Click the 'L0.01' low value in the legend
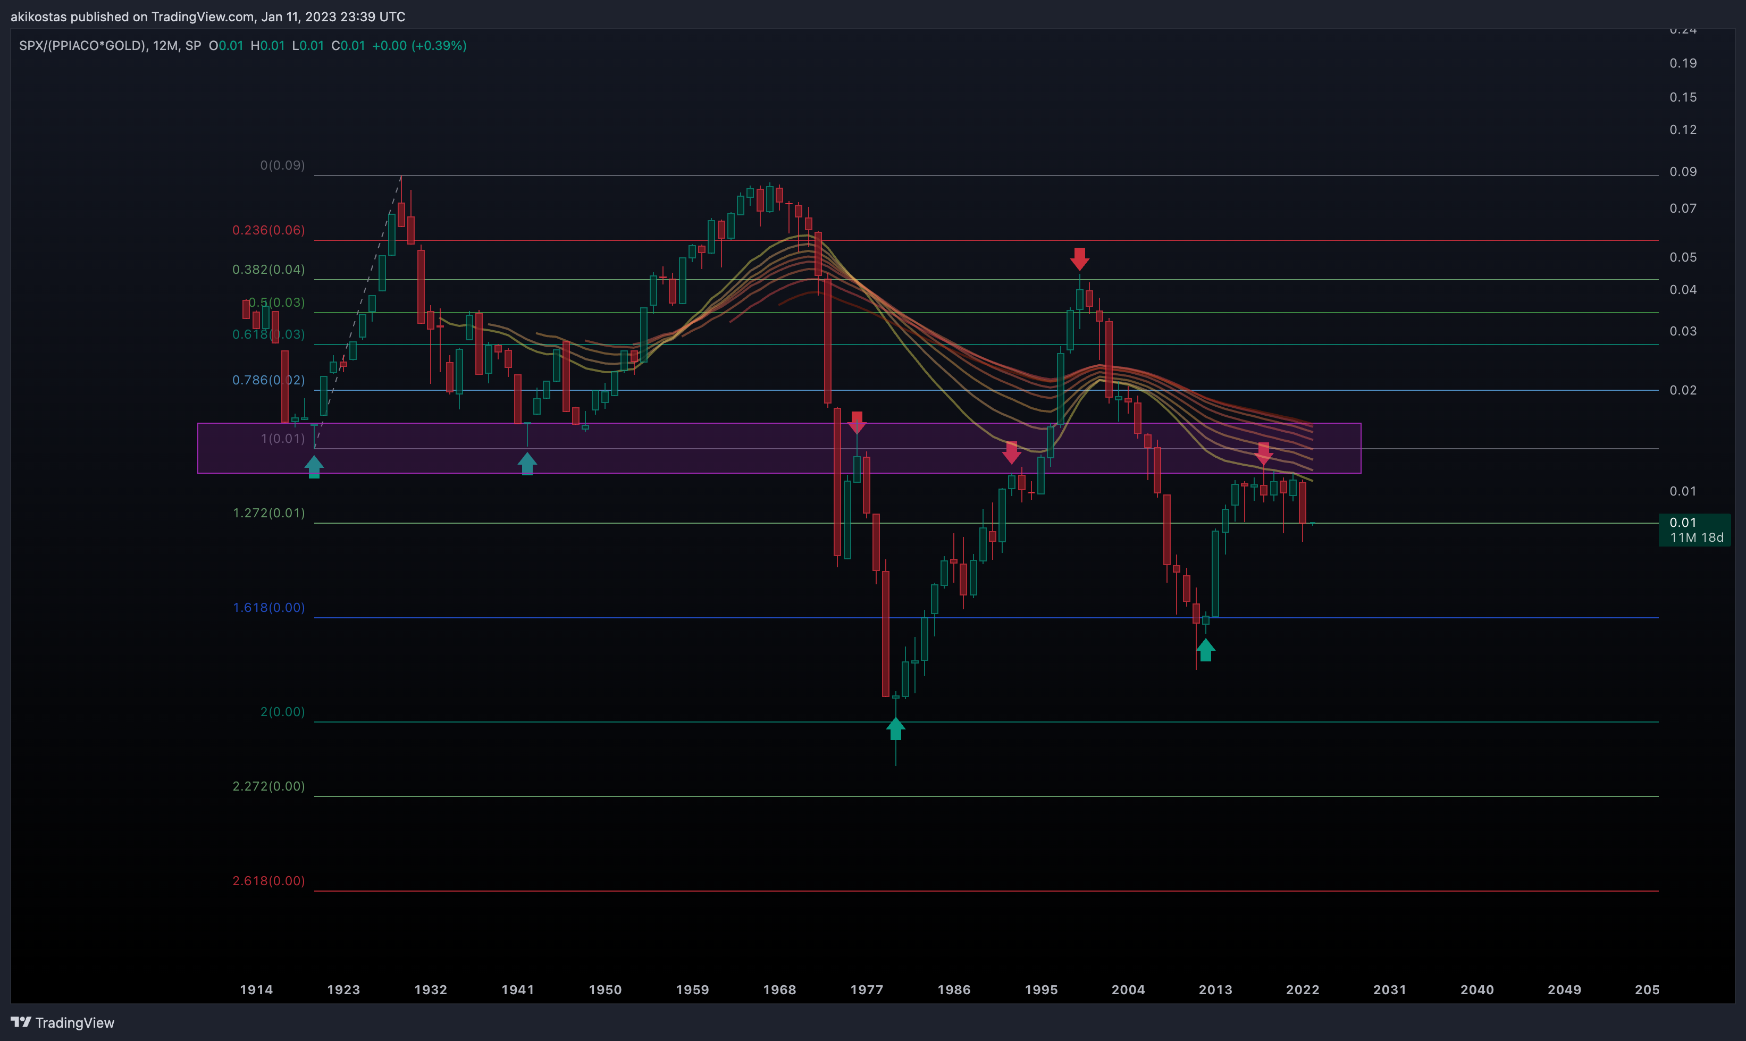The width and height of the screenshot is (1746, 1041). tap(308, 46)
